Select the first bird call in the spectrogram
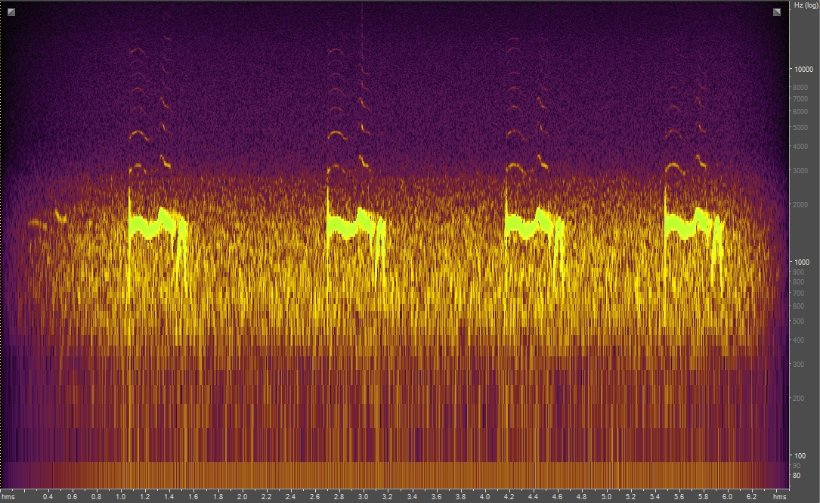 (155, 223)
